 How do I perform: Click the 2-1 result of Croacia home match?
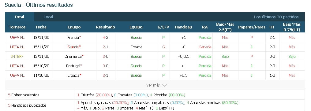[x=105, y=76]
